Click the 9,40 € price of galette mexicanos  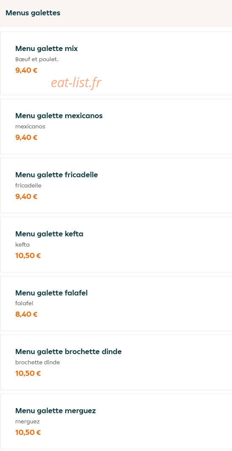click(x=26, y=137)
